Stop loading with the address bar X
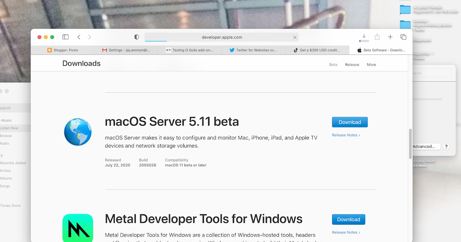This screenshot has height=242, width=461. pyautogui.click(x=295, y=37)
